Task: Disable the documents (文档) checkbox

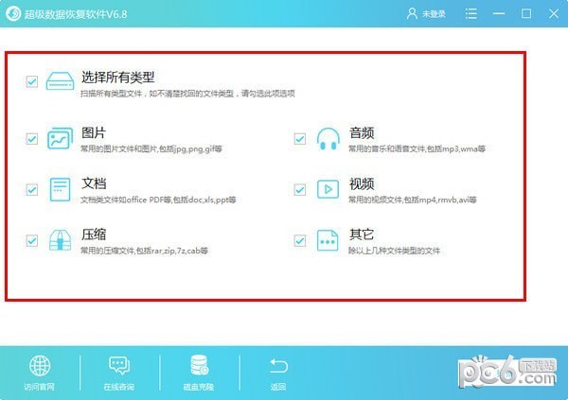Action: 32,189
